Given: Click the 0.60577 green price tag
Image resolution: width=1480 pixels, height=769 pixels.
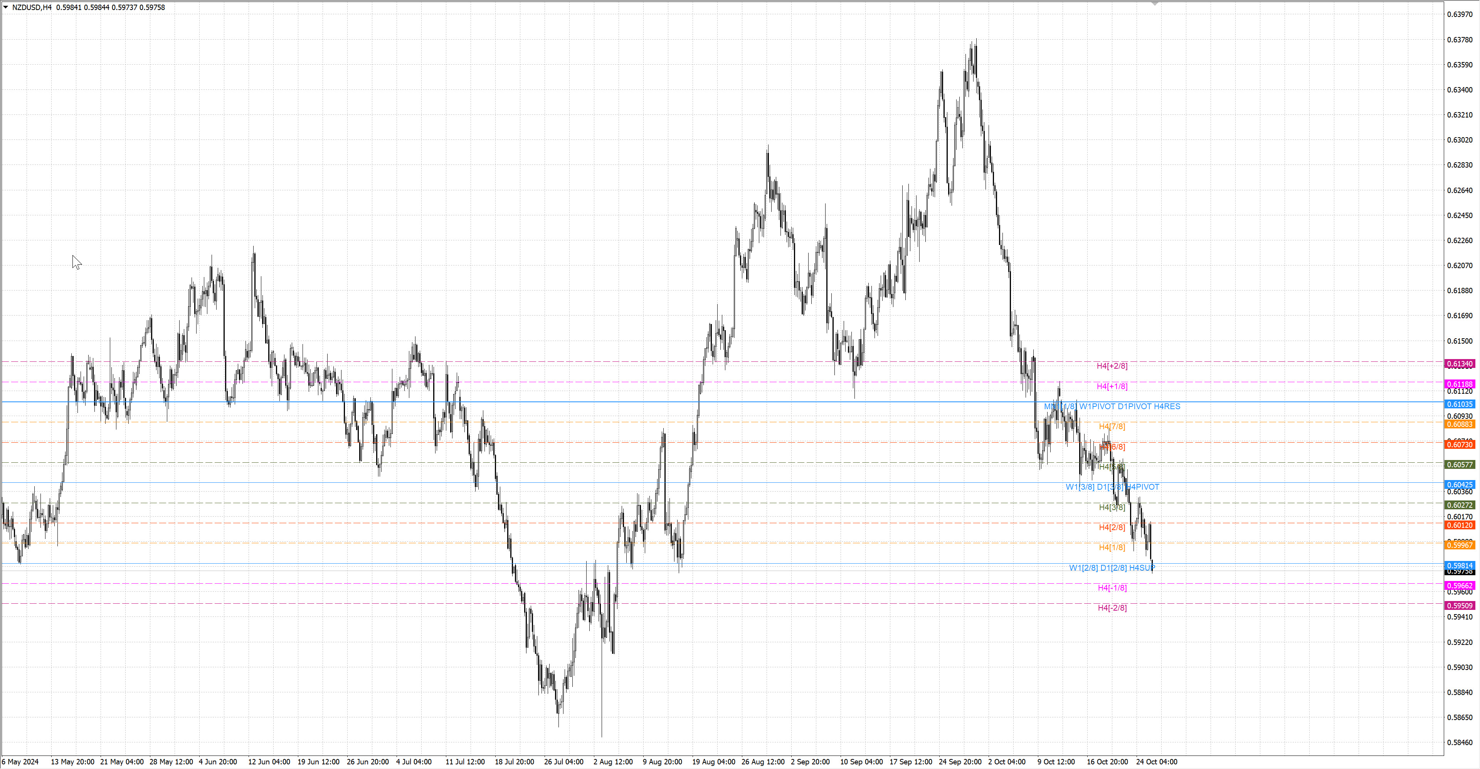Looking at the screenshot, I should click(x=1459, y=465).
